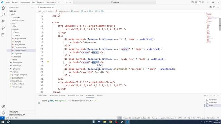This screenshot has width=221, height=124.
Task: Expand the sverdle folder in routes
Action: coord(17,35)
